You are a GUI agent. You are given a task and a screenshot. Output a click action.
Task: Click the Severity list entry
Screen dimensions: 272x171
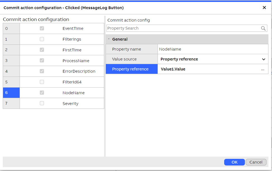70,103
